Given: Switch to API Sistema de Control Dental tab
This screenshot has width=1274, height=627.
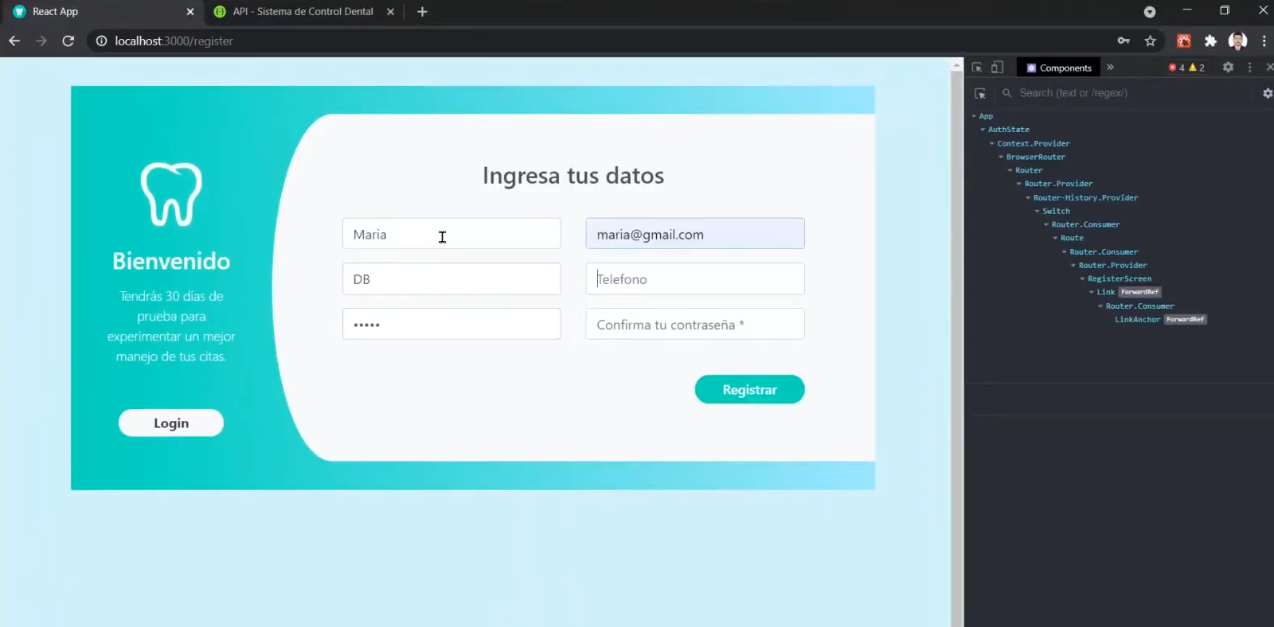Looking at the screenshot, I should pyautogui.click(x=303, y=12).
